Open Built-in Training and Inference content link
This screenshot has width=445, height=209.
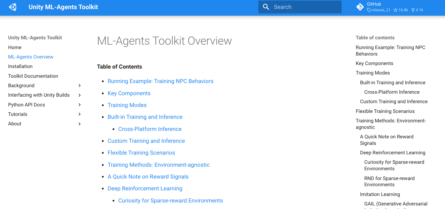tap(145, 117)
